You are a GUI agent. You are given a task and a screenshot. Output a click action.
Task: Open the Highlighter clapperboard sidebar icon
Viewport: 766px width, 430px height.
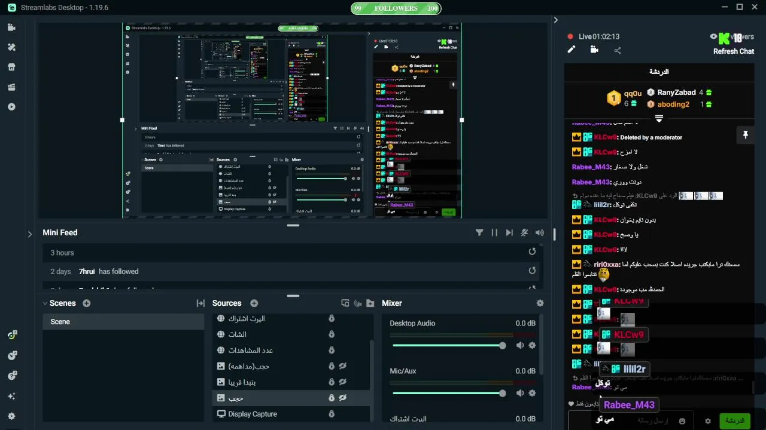pyautogui.click(x=11, y=87)
